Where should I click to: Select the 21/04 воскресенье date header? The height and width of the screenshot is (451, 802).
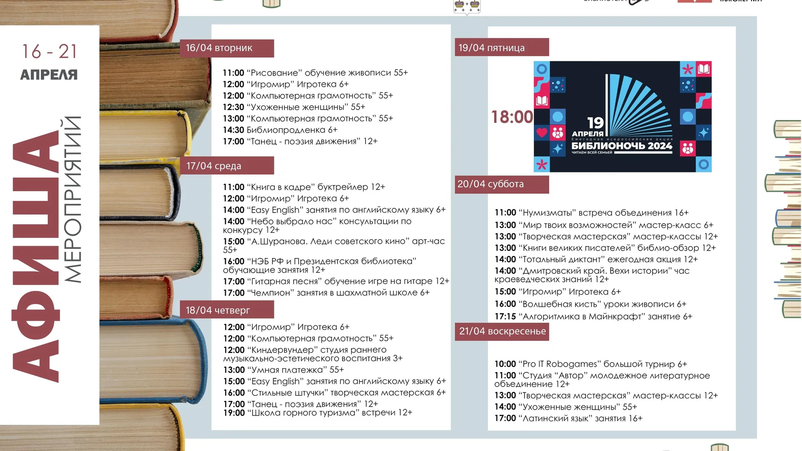[502, 331]
